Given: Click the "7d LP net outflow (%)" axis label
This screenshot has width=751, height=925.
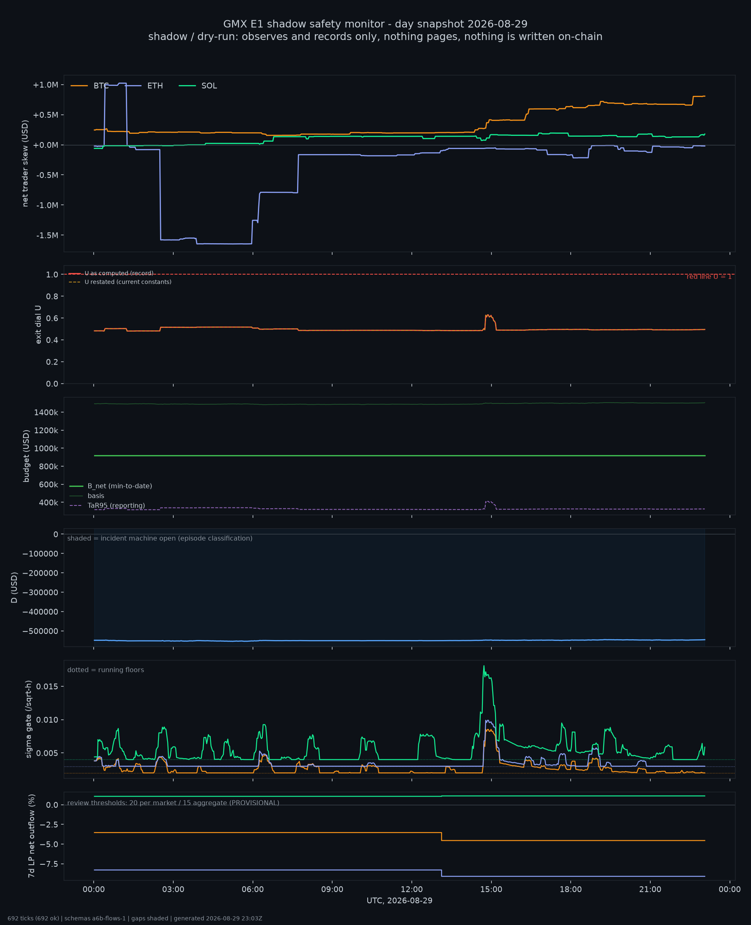Looking at the screenshot, I should 31,836.
